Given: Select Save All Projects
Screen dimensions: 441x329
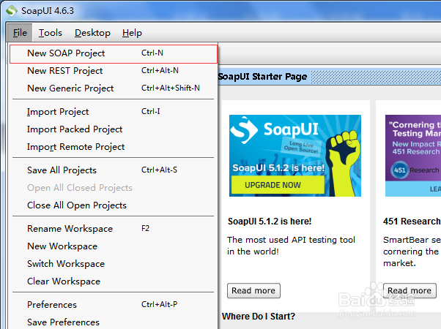Looking at the screenshot, I should click(114, 170).
